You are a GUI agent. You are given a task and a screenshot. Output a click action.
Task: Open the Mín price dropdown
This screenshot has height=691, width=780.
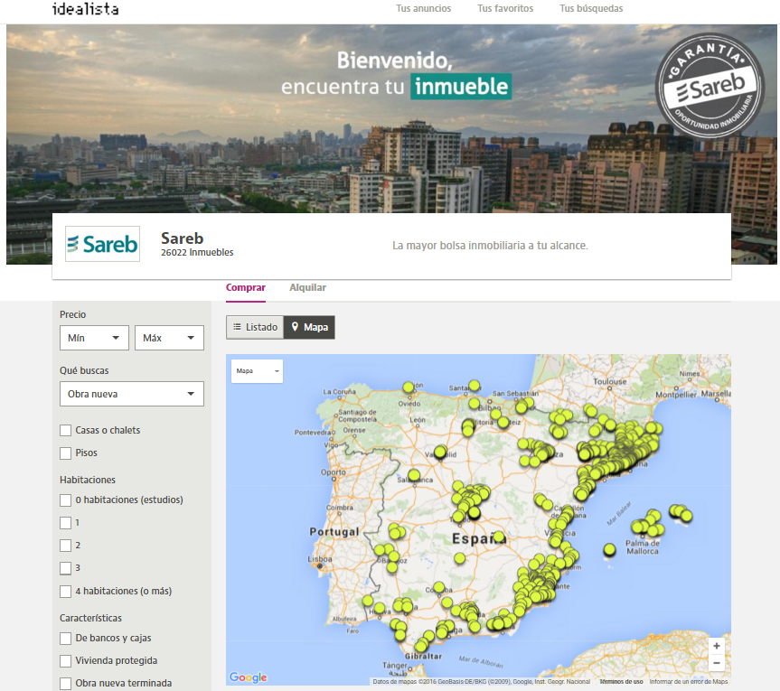coord(94,337)
